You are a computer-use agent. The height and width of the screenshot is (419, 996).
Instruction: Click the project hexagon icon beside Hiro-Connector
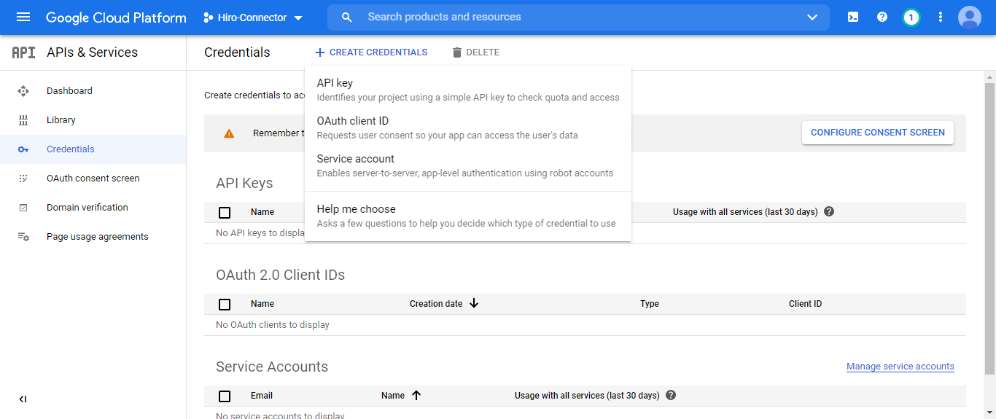[209, 17]
